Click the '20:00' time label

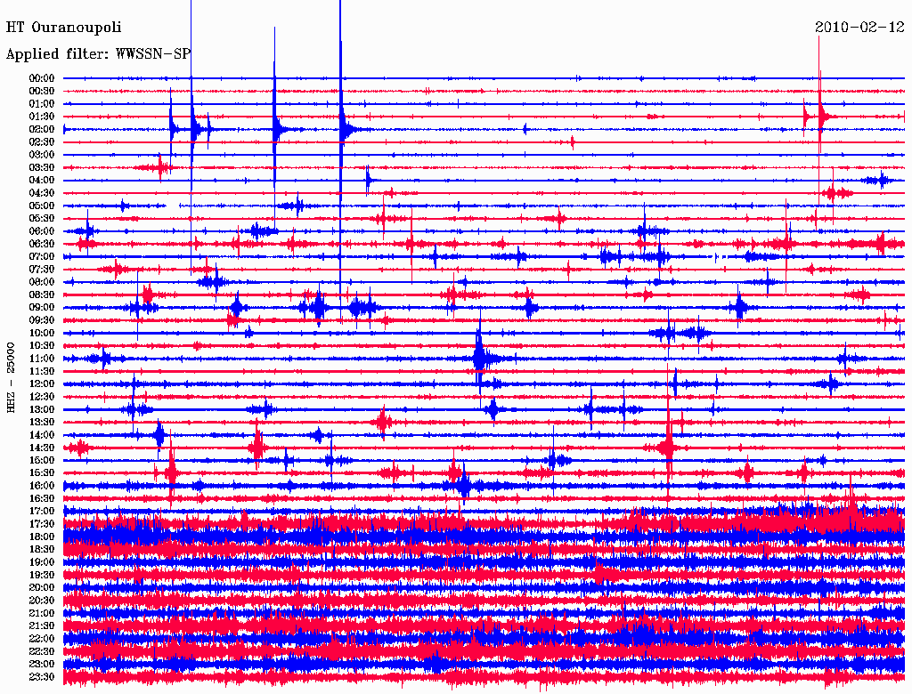41,587
